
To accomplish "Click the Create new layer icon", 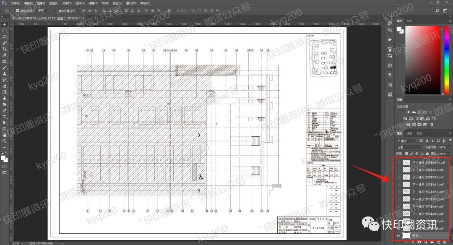I will click(x=438, y=242).
